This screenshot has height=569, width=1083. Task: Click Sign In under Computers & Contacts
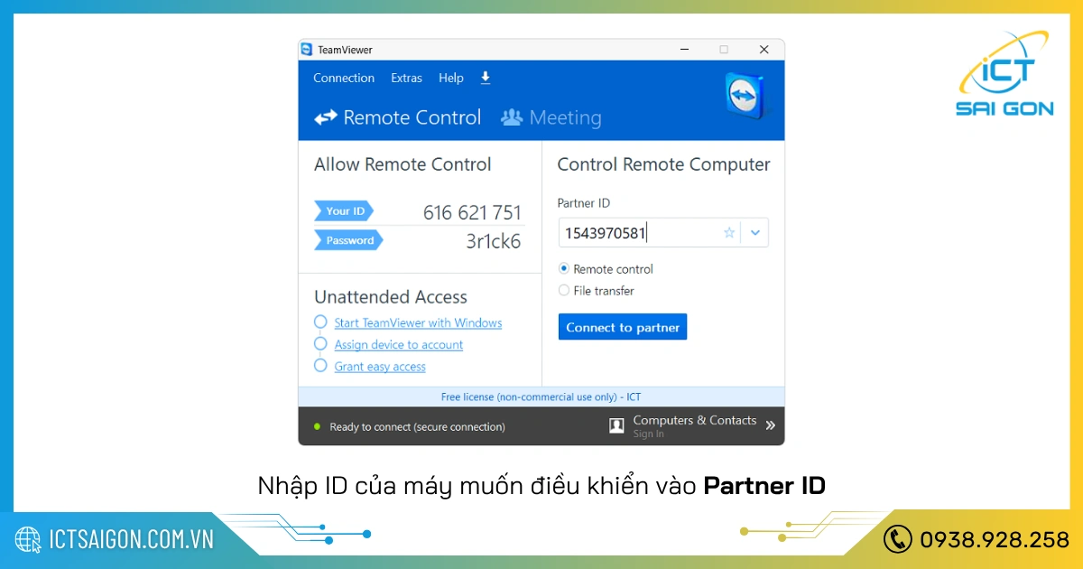(648, 434)
